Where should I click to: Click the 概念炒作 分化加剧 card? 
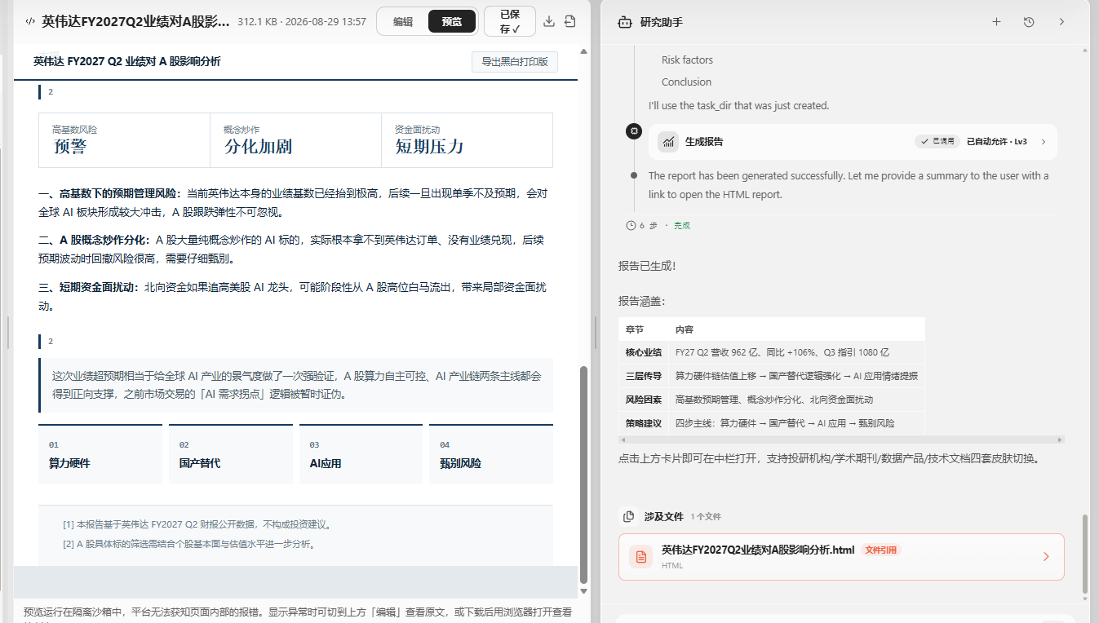point(295,140)
